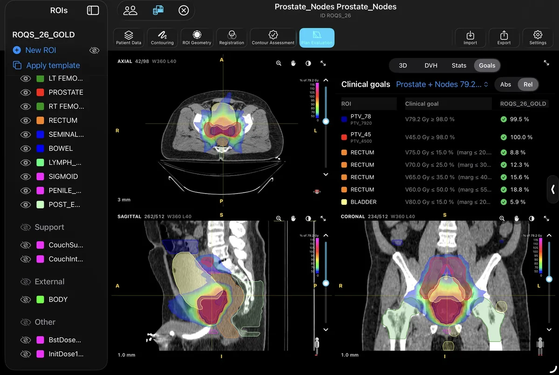Screen dimensions: 559x375
Task: Click zoom magnifier in axial view
Action: (x=279, y=63)
